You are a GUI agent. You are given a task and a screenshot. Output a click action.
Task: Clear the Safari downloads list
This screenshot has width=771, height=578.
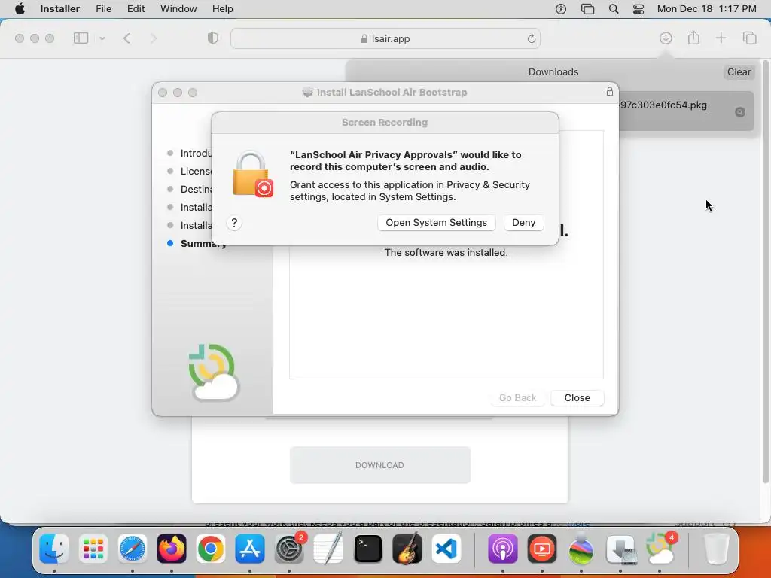tap(739, 71)
